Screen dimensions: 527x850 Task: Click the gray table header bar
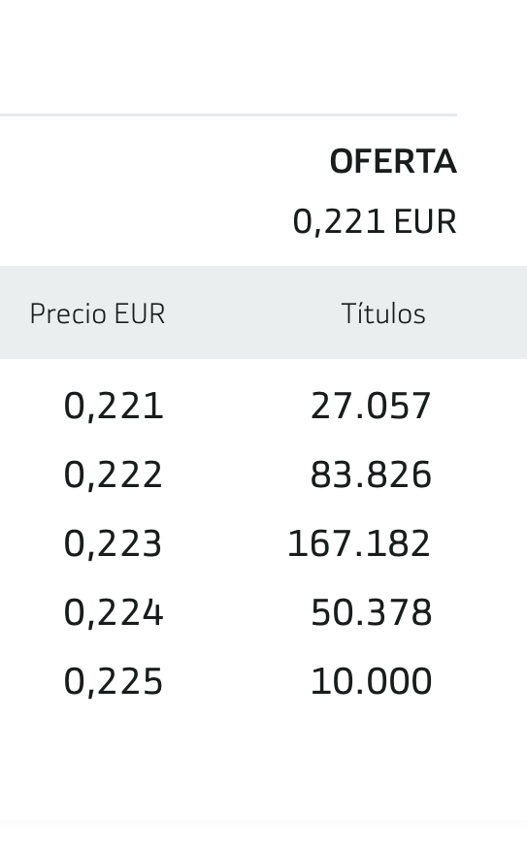pyautogui.click(x=264, y=312)
